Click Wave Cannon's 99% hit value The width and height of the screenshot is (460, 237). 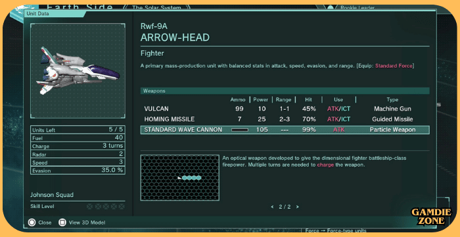click(x=309, y=130)
